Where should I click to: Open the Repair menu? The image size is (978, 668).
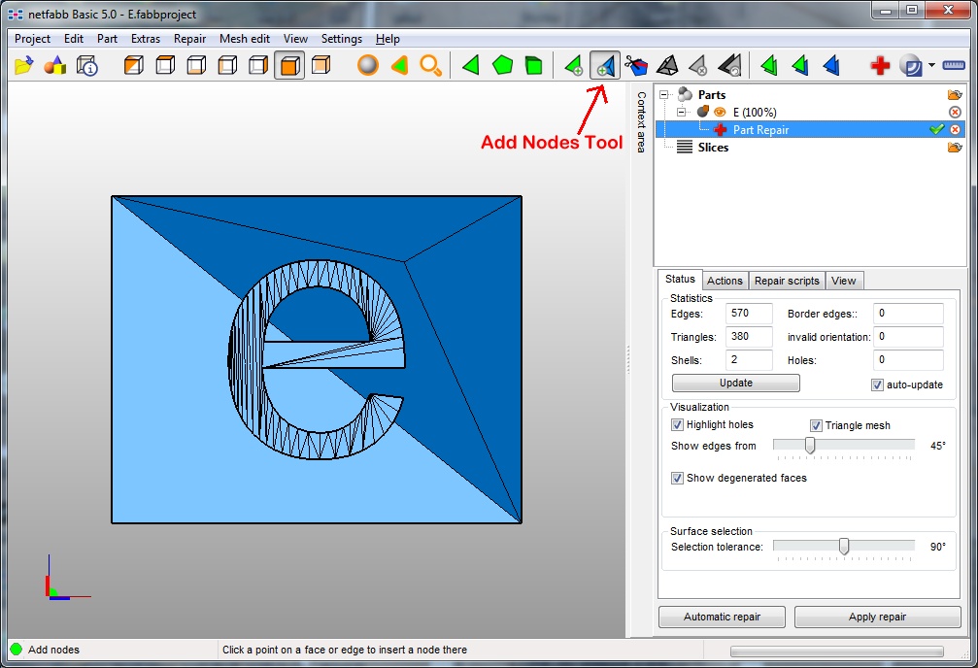coord(189,39)
